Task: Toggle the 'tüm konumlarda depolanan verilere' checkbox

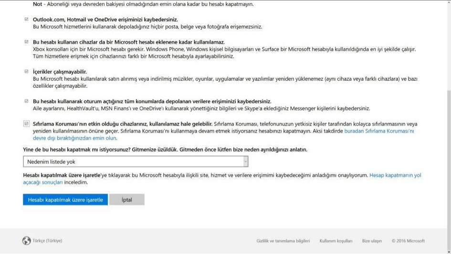Action: tap(26, 101)
